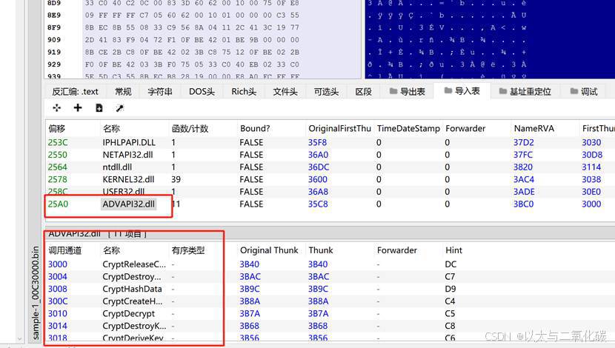Screen dimensions: 615x348
Task: Click folder icon on 基址重定位 tab
Action: pos(503,91)
